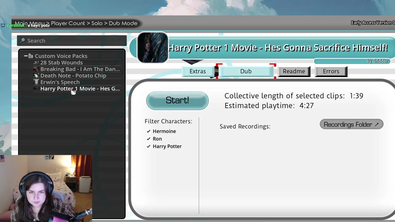Collapse the Custom Voice Packs tree
Viewport: 395px width, 222px height.
(x=26, y=56)
